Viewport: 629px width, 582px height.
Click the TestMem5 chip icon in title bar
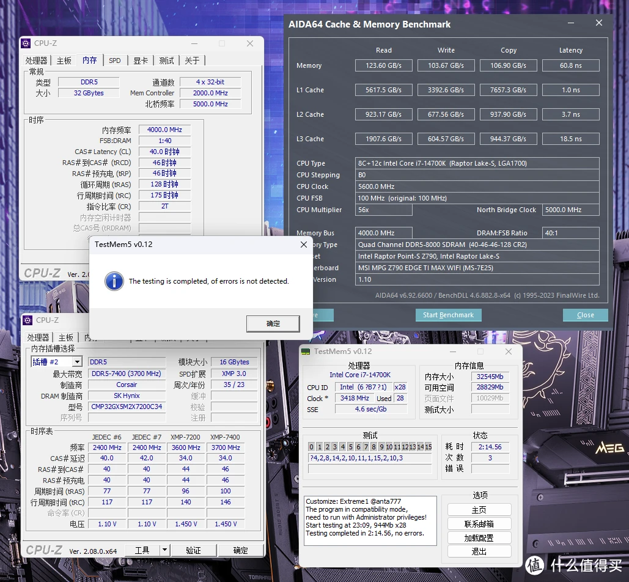click(306, 352)
